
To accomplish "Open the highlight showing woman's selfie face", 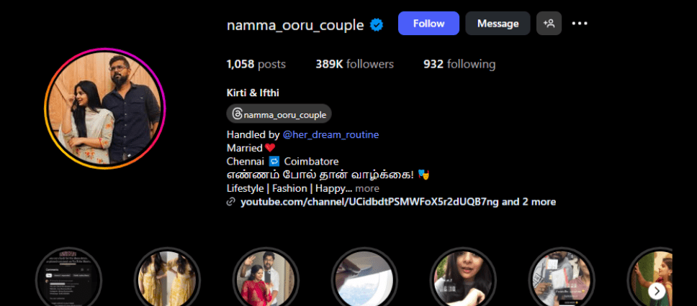I will tap(463, 279).
